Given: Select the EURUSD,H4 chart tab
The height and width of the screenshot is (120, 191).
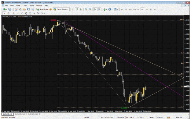Looking at the screenshot, I should 8,114.
